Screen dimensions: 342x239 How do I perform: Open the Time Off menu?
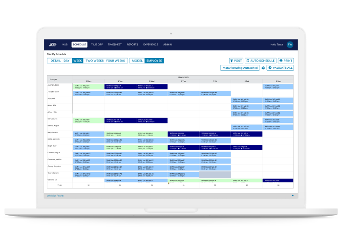(97, 44)
